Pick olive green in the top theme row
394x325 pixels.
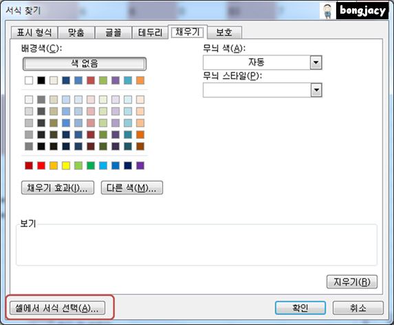(x=103, y=80)
